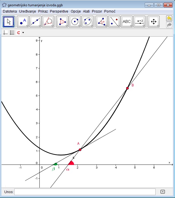Viewport: 175px width, 198px height.
Task: Select the Polygon tool
Action: 62,21
